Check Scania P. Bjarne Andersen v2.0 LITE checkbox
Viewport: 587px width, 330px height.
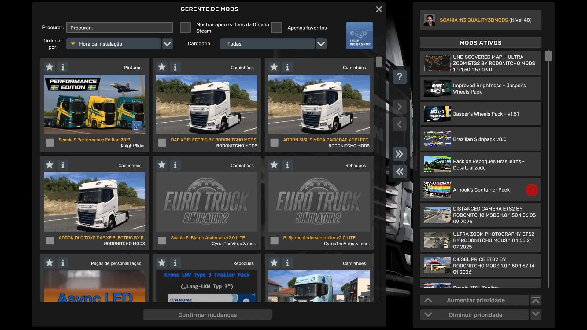coord(162,240)
